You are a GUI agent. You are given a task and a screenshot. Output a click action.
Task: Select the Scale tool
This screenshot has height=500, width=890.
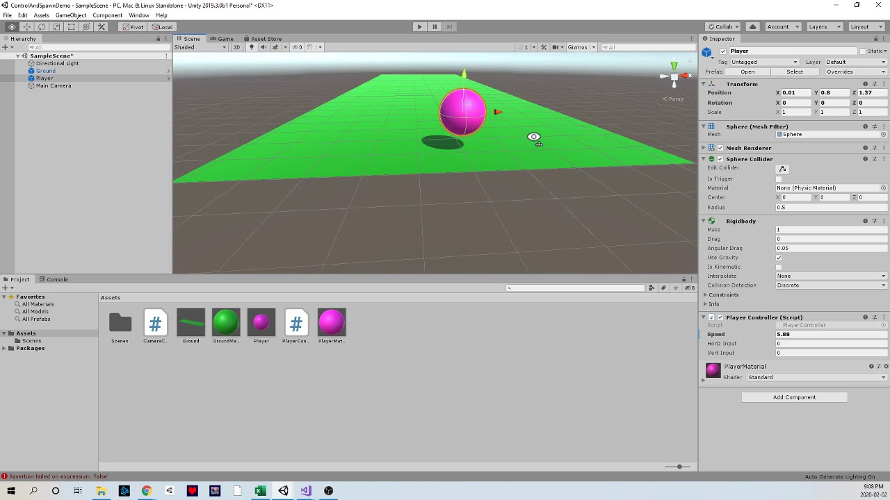click(x=56, y=27)
